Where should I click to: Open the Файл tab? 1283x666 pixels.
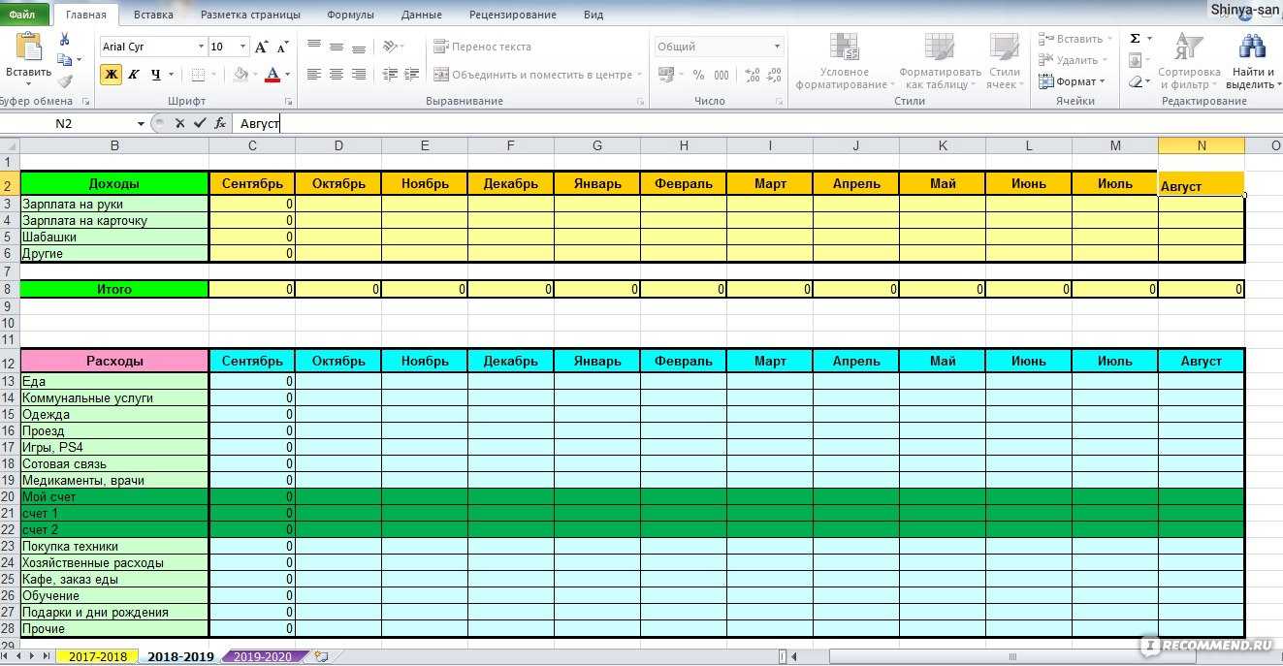coord(23,15)
